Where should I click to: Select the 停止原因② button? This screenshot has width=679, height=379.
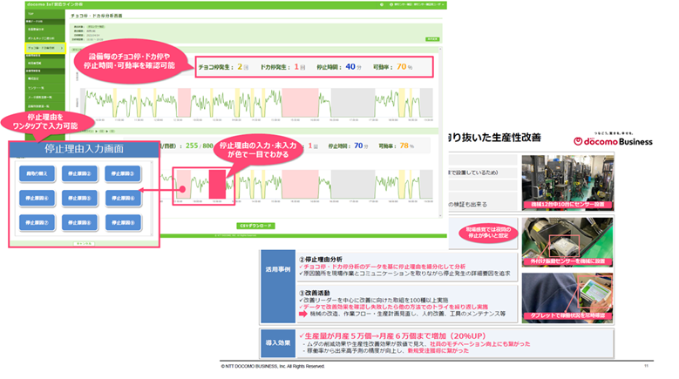(x=80, y=173)
